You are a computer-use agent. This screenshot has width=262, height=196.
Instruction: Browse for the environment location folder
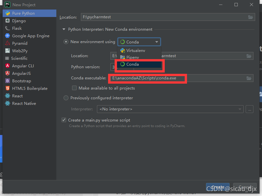(x=249, y=56)
